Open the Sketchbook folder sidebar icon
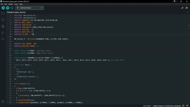 pyautogui.click(x=3, y=13)
